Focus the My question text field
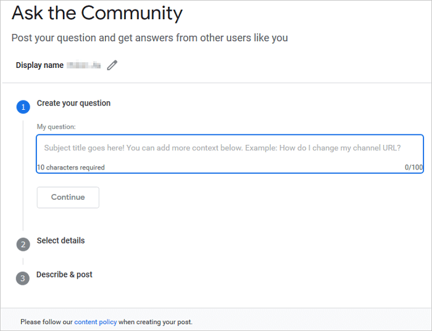The width and height of the screenshot is (432, 331). click(x=222, y=149)
